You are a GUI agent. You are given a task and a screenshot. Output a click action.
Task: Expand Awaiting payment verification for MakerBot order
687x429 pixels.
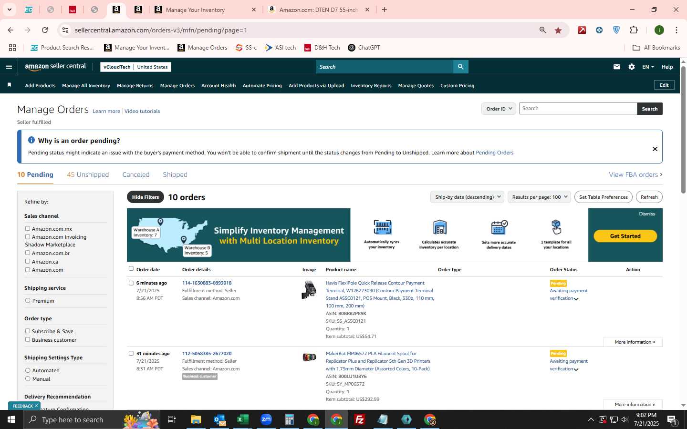click(576, 369)
